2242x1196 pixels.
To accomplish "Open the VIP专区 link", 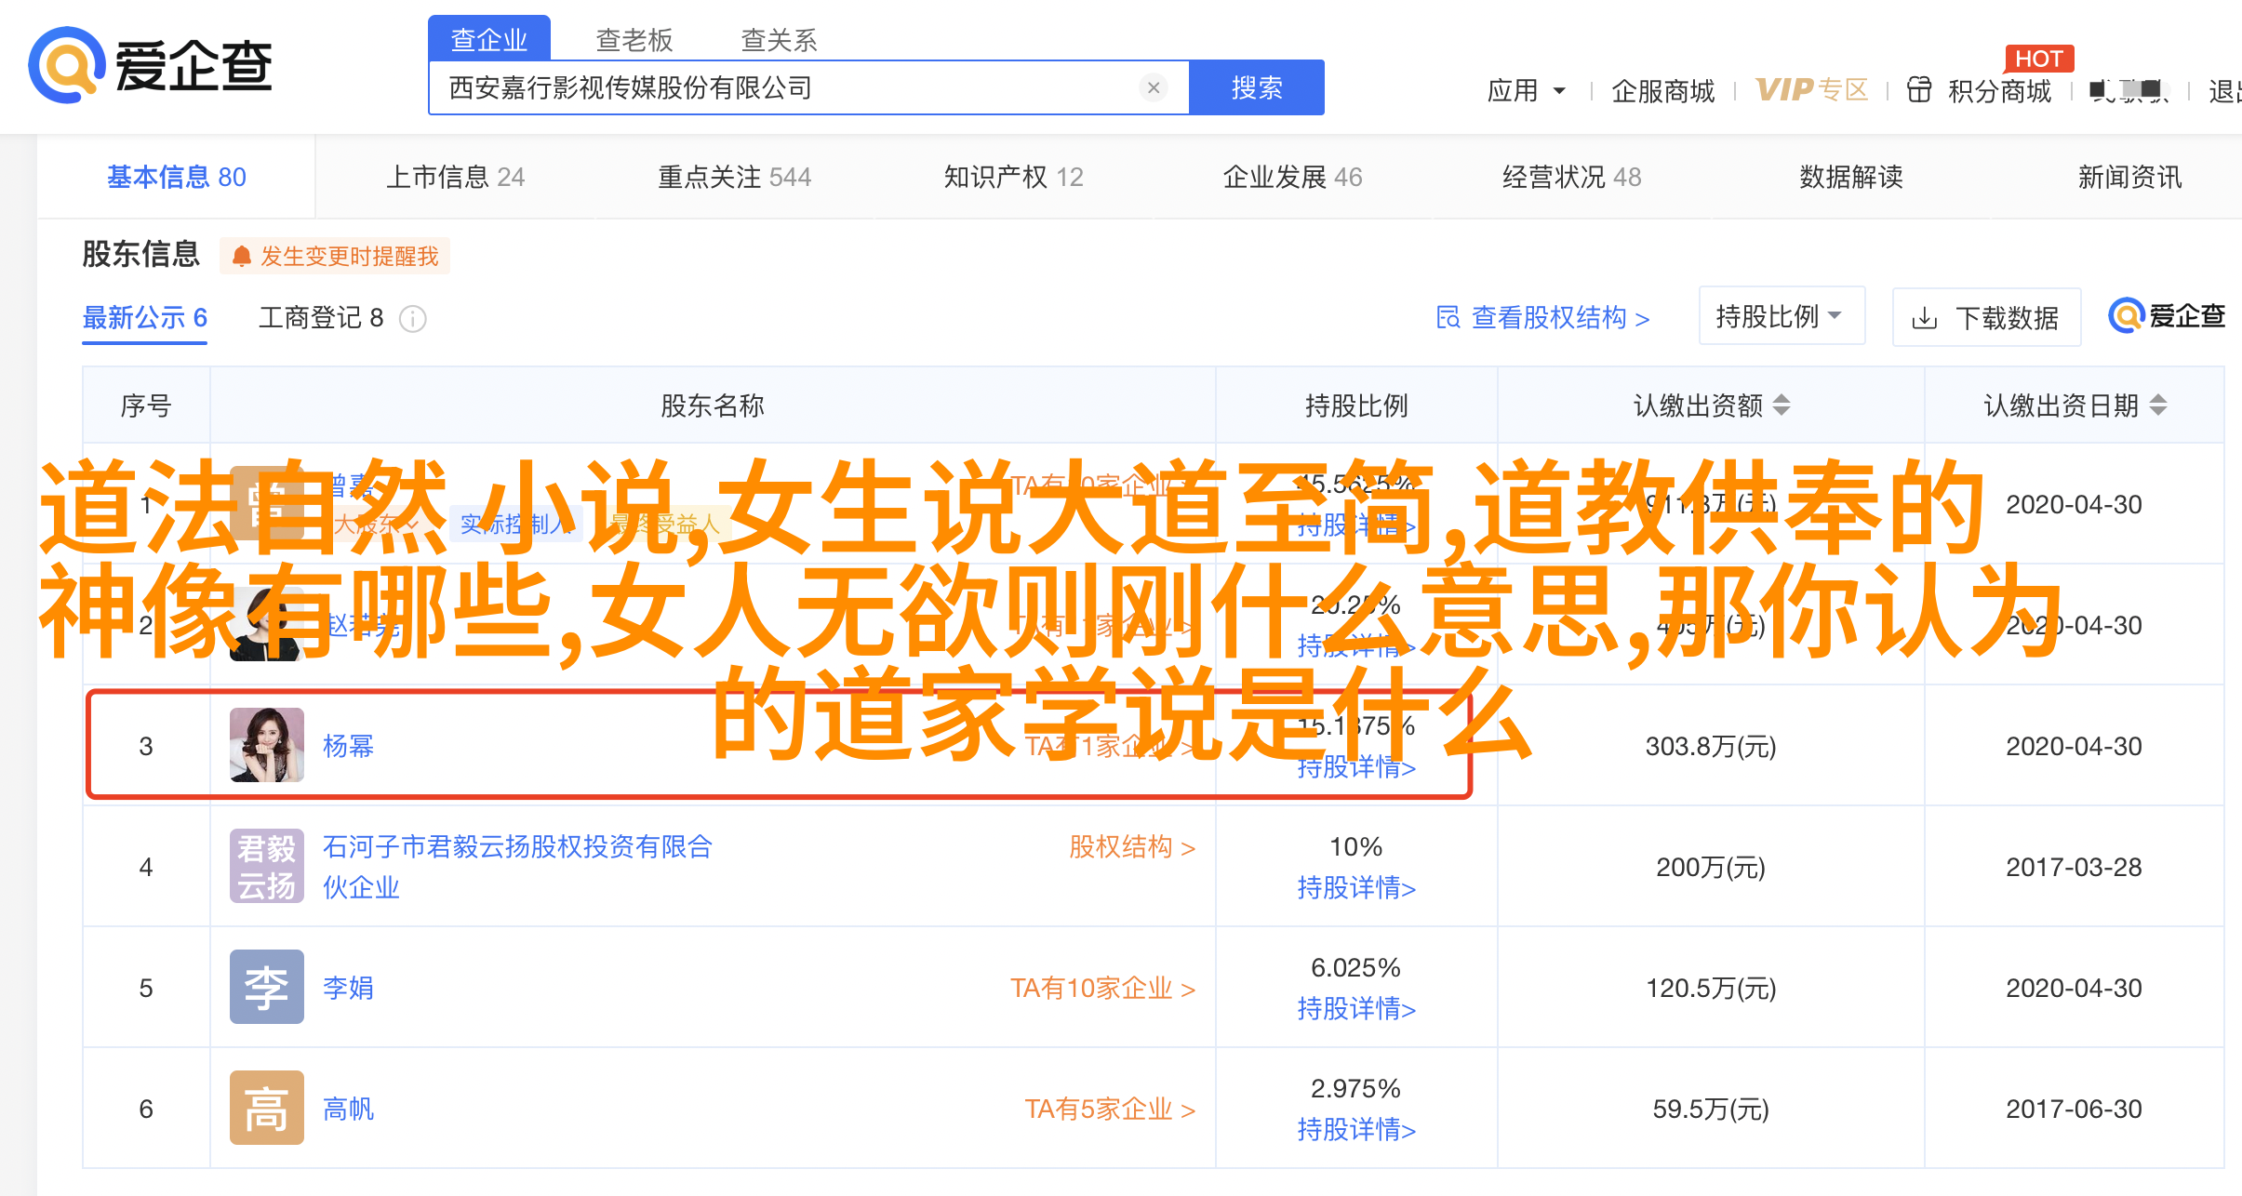I will tap(1811, 90).
